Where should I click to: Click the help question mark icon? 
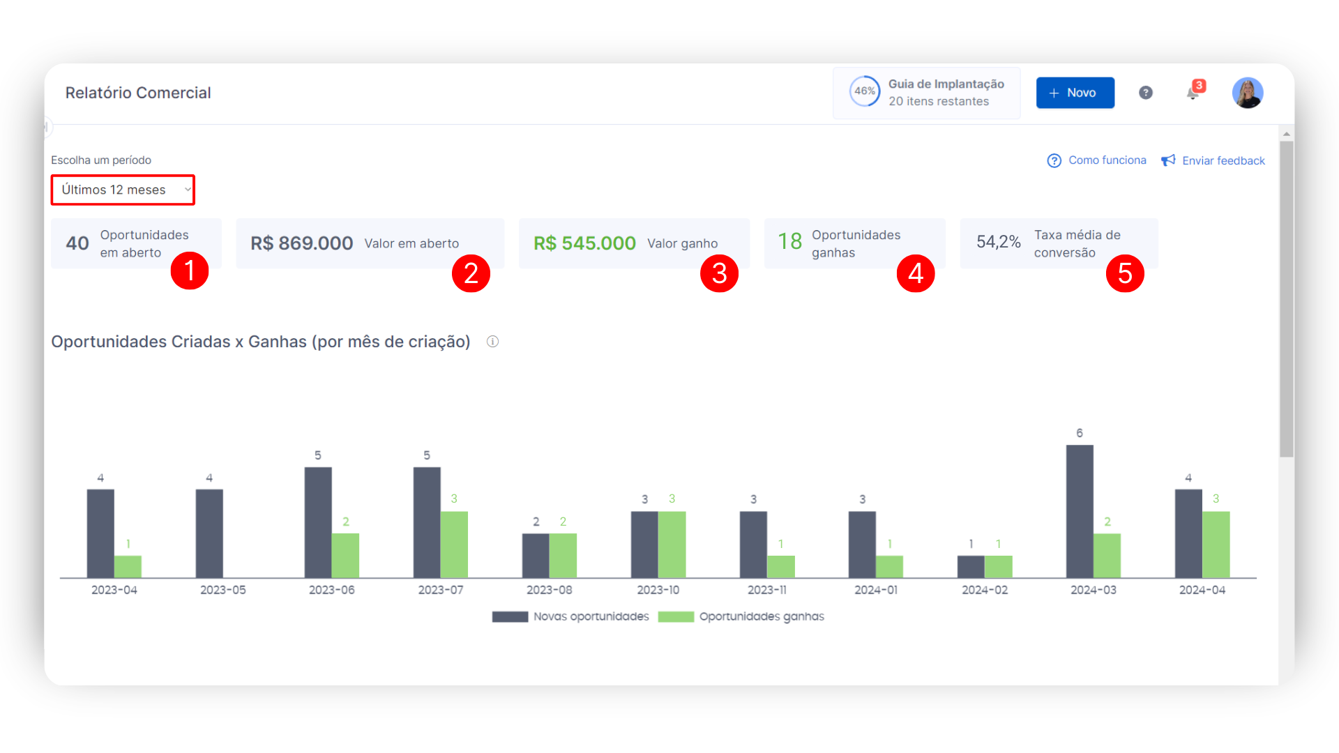pyautogui.click(x=1145, y=93)
